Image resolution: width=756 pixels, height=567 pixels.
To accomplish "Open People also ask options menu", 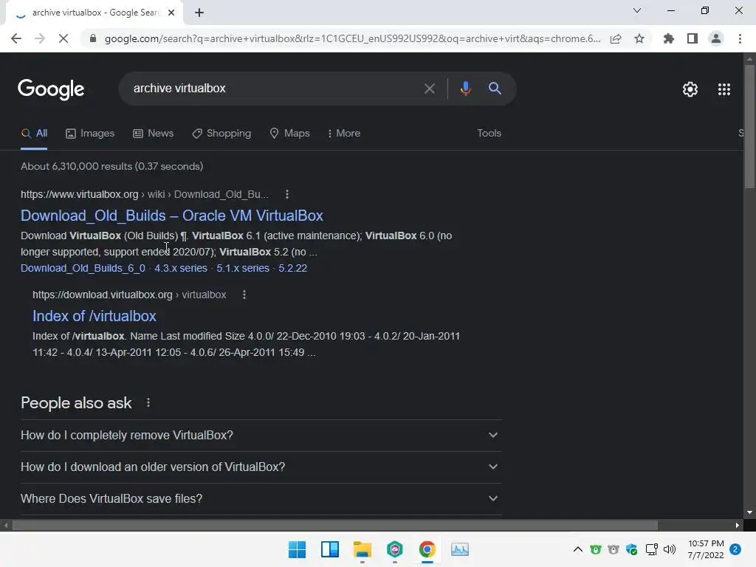I will coord(148,402).
